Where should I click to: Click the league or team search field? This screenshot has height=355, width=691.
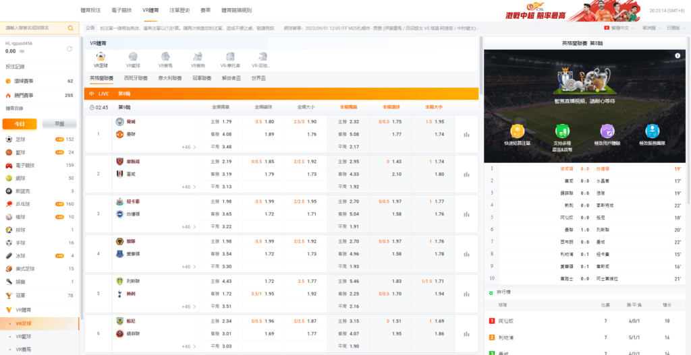click(35, 28)
